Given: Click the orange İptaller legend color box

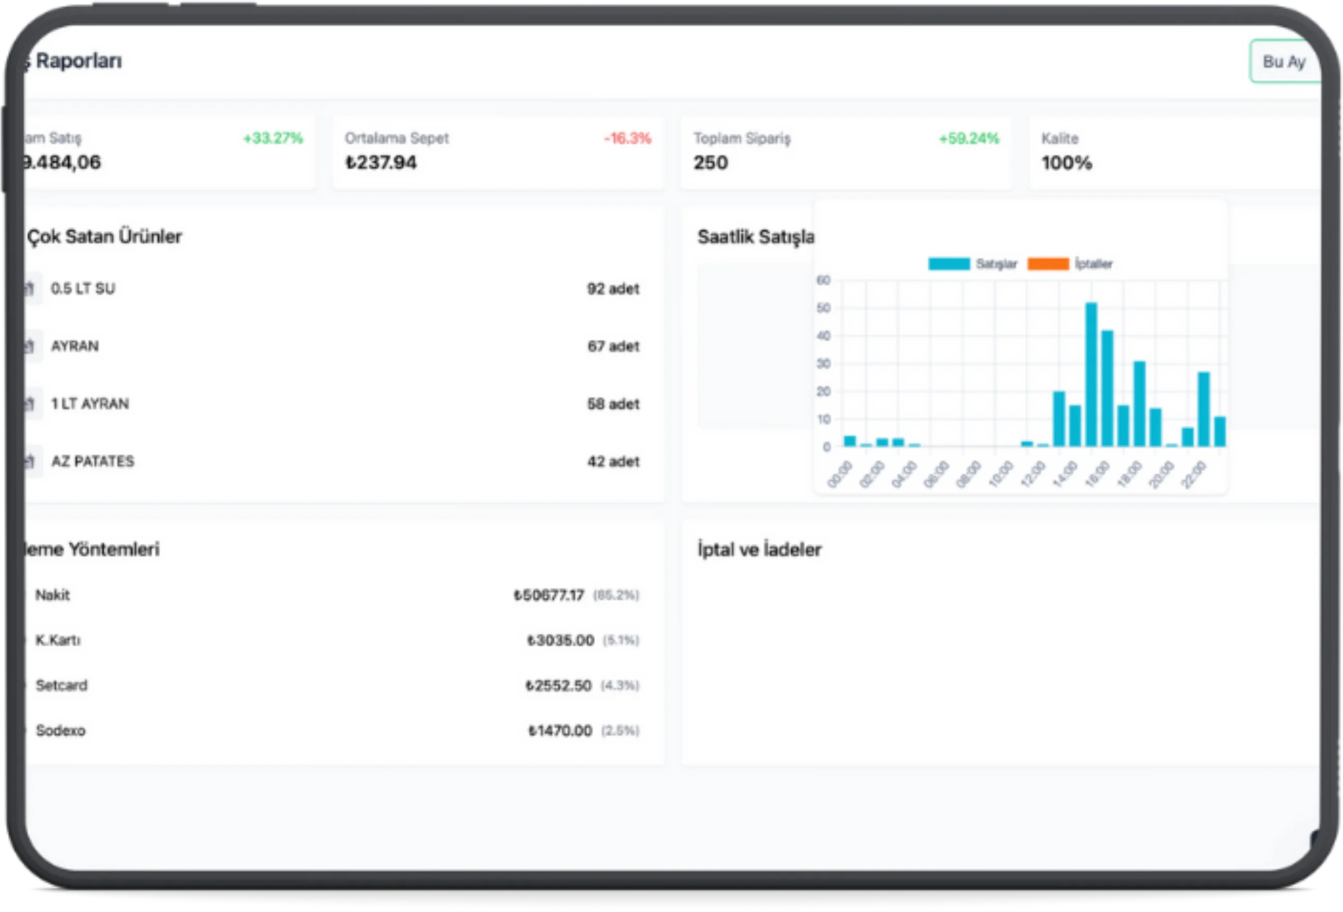Looking at the screenshot, I should 1048,264.
